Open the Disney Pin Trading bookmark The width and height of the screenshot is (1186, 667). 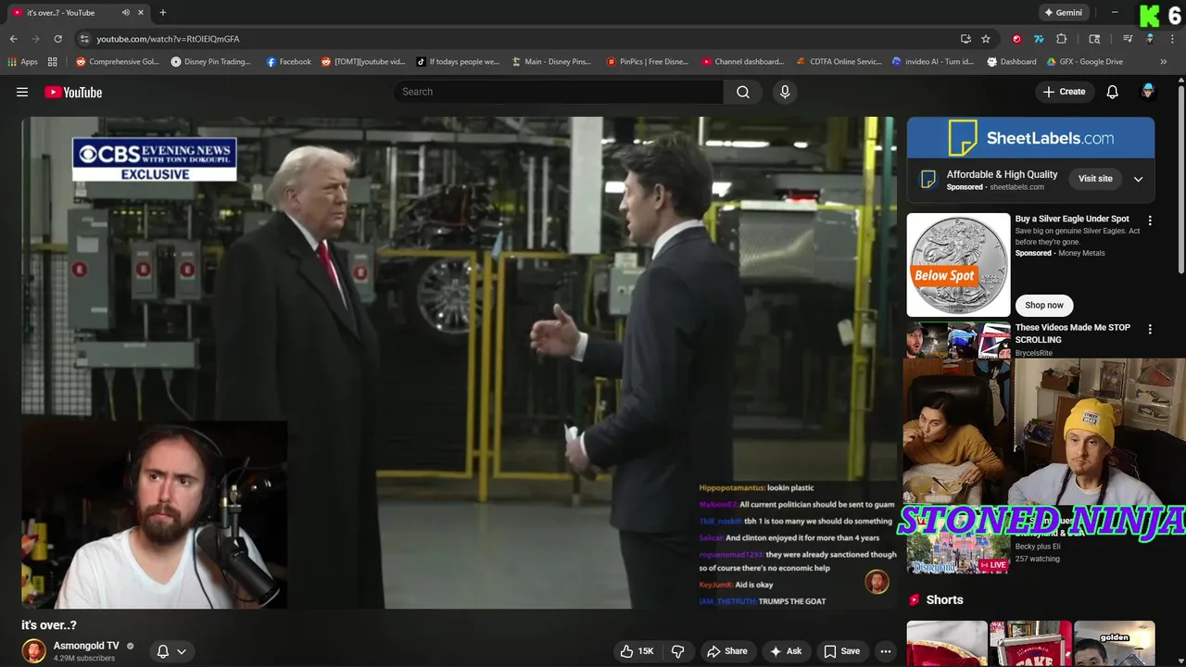210,62
